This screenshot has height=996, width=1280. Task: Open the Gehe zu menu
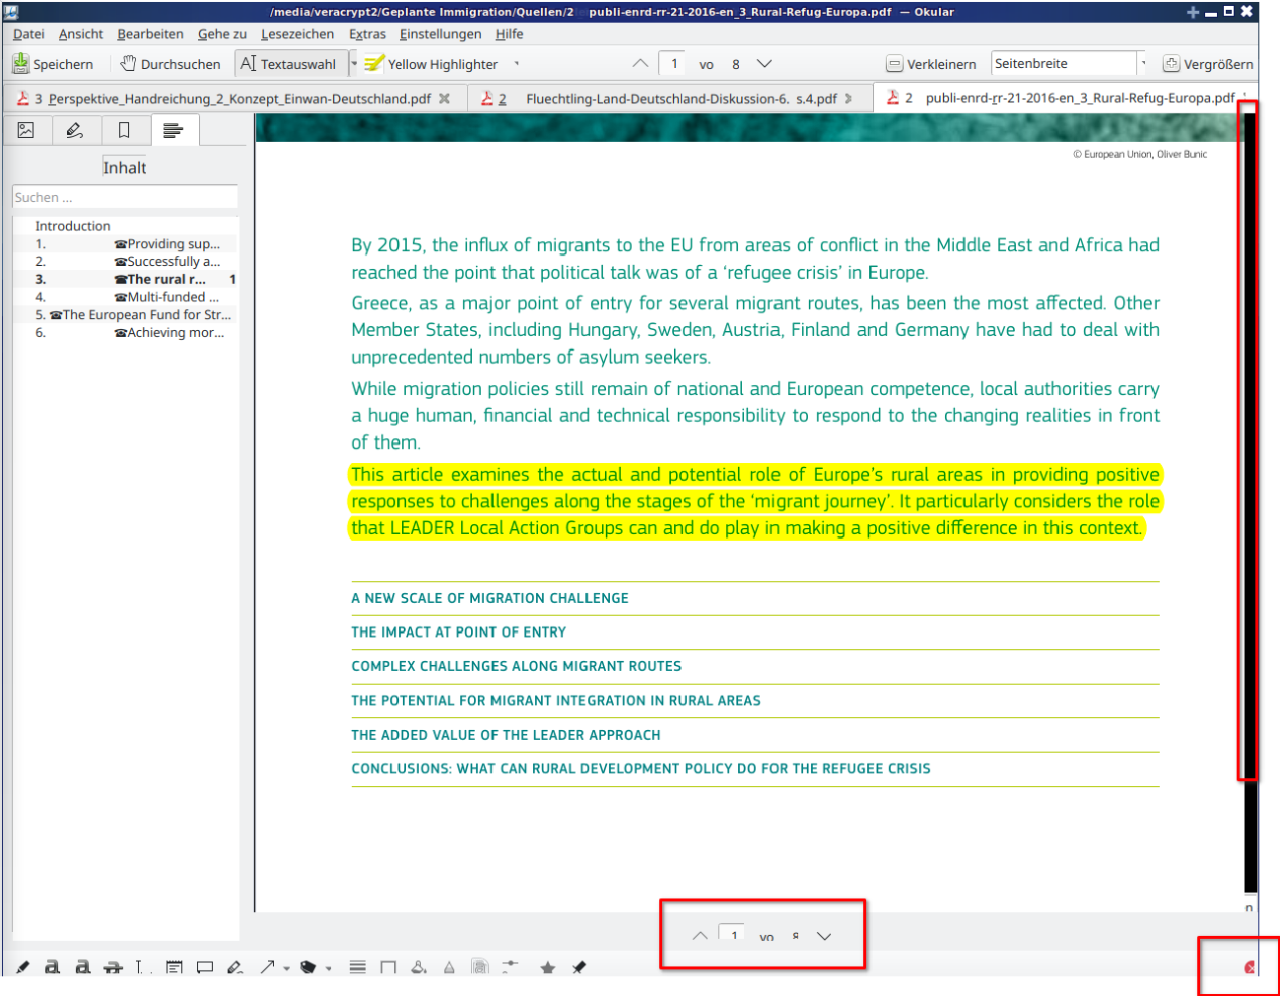tap(222, 33)
